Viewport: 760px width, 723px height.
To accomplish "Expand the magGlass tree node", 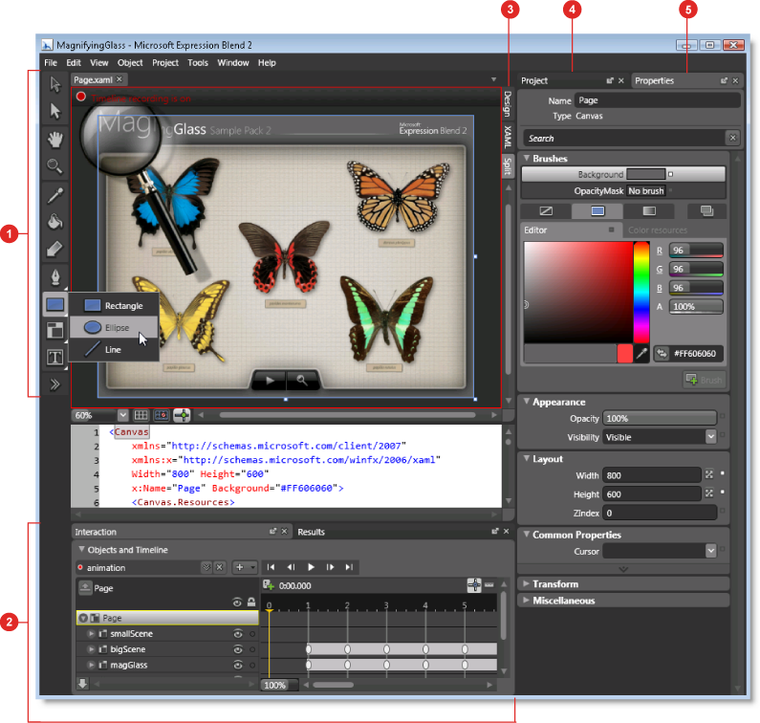I will tap(91, 665).
